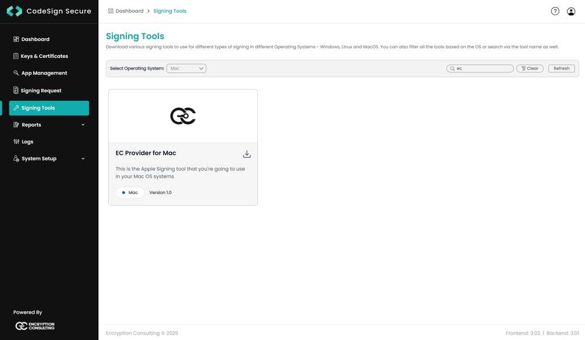Click the Reports sidebar icon
This screenshot has width=585, height=340.
16,124
